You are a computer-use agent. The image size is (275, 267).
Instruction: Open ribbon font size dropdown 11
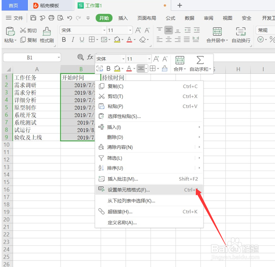tap(130, 30)
